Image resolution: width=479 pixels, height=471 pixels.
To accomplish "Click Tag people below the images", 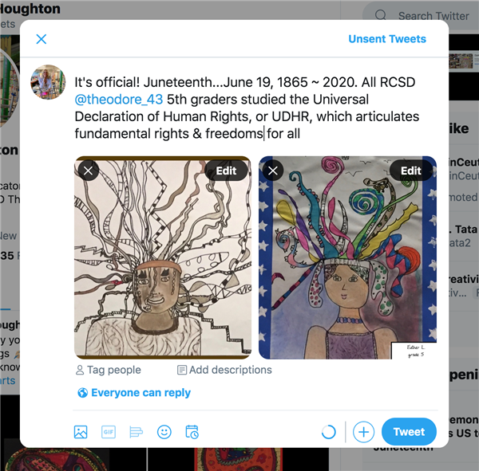I will click(108, 370).
